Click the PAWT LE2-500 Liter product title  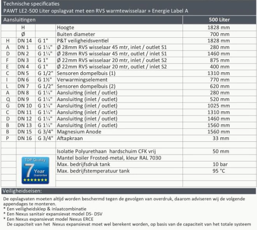[96, 11]
